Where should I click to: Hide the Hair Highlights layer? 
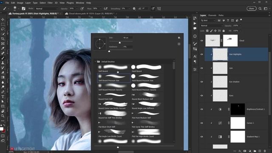[202, 54]
